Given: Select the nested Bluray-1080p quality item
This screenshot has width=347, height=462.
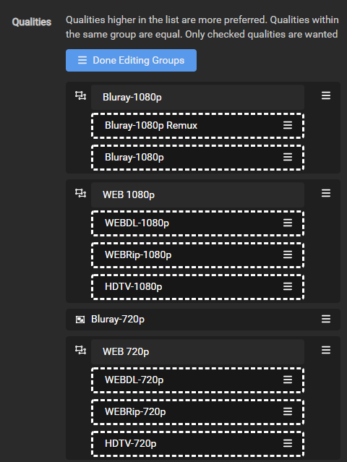Looking at the screenshot, I should pos(197,158).
